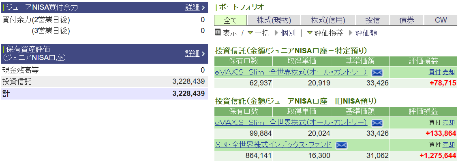The image size is (458, 162).
Task: Open 詳細 for ジュニアNISA買付余力
Action: pyautogui.click(x=195, y=7)
